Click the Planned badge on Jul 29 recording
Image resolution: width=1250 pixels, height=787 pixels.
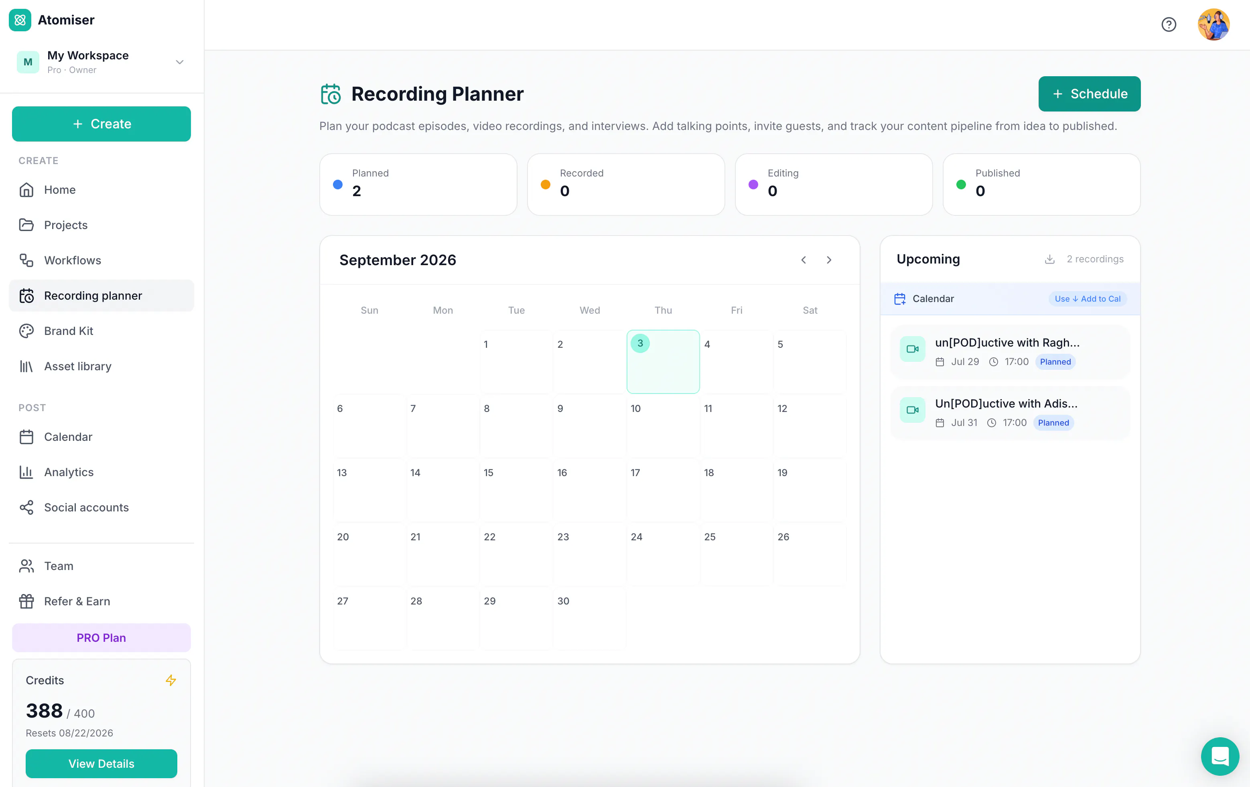point(1055,362)
